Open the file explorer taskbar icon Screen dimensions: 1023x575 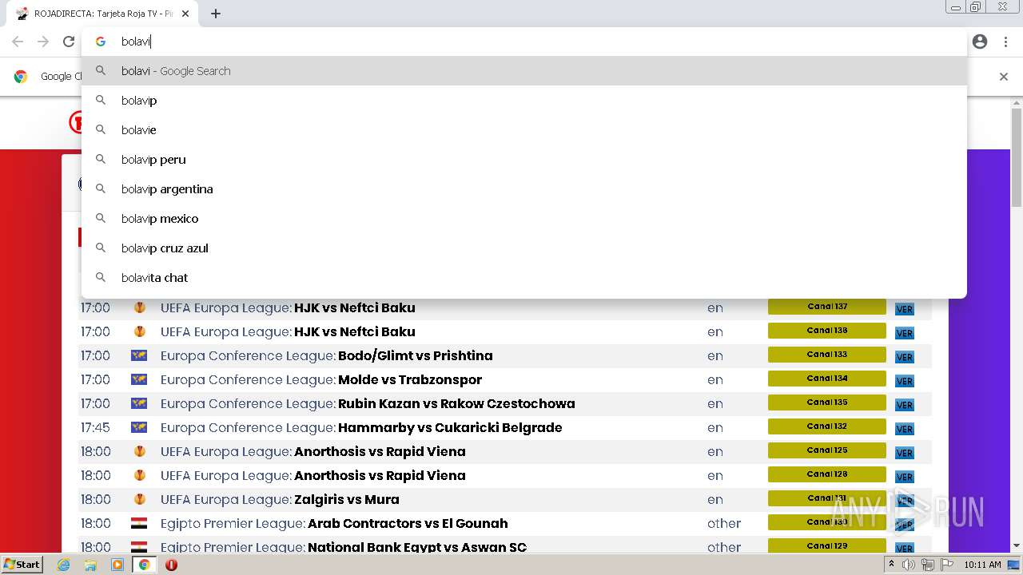(90, 565)
